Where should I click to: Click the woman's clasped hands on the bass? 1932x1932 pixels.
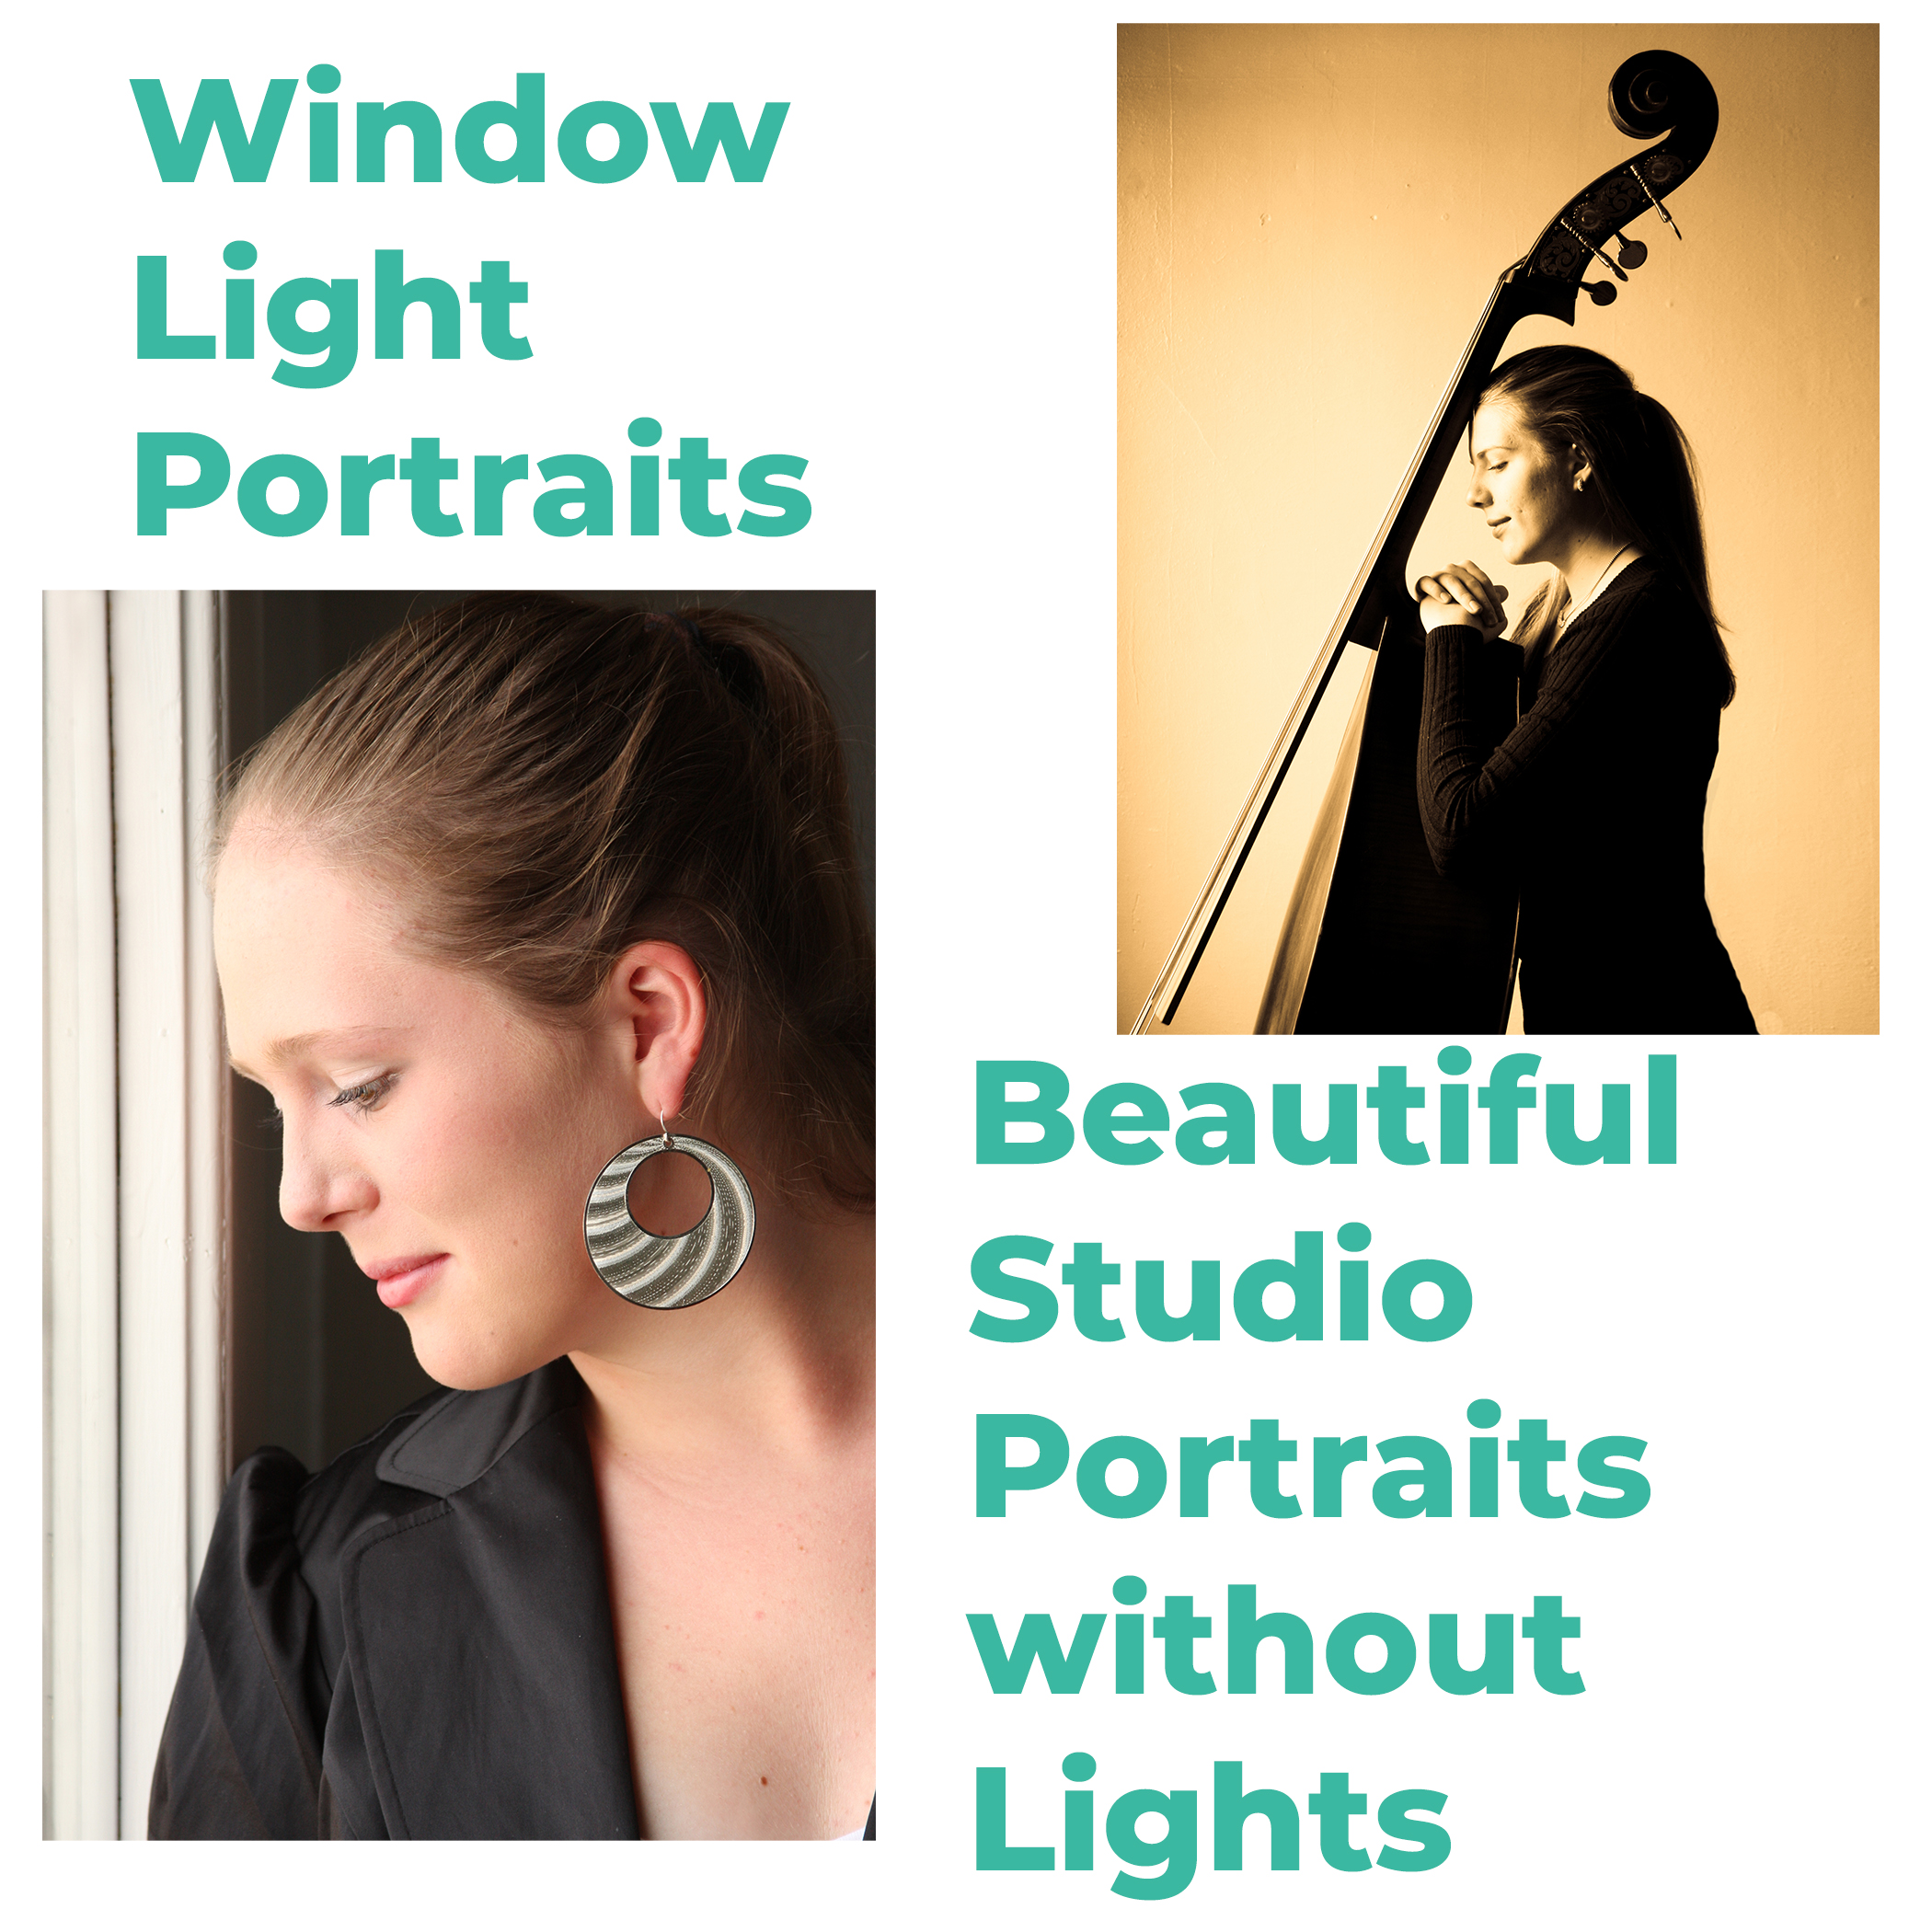1459,598
